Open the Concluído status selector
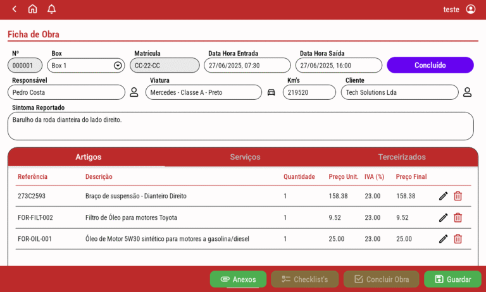Viewport: 486px width, 292px height. pos(430,65)
